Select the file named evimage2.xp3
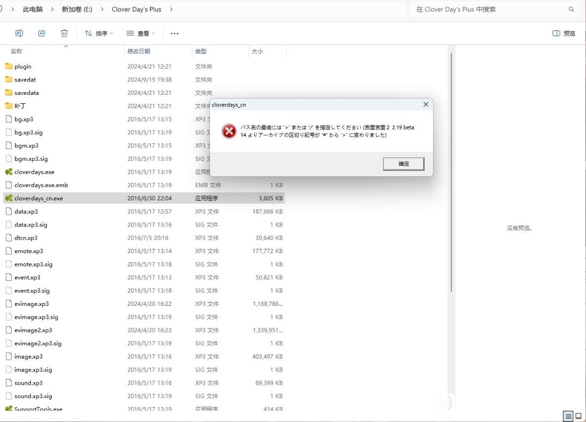Image resolution: width=586 pixels, height=422 pixels. point(33,330)
